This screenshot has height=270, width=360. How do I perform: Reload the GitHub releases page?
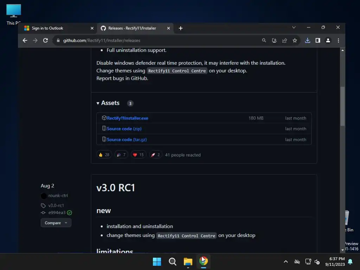tap(45, 40)
